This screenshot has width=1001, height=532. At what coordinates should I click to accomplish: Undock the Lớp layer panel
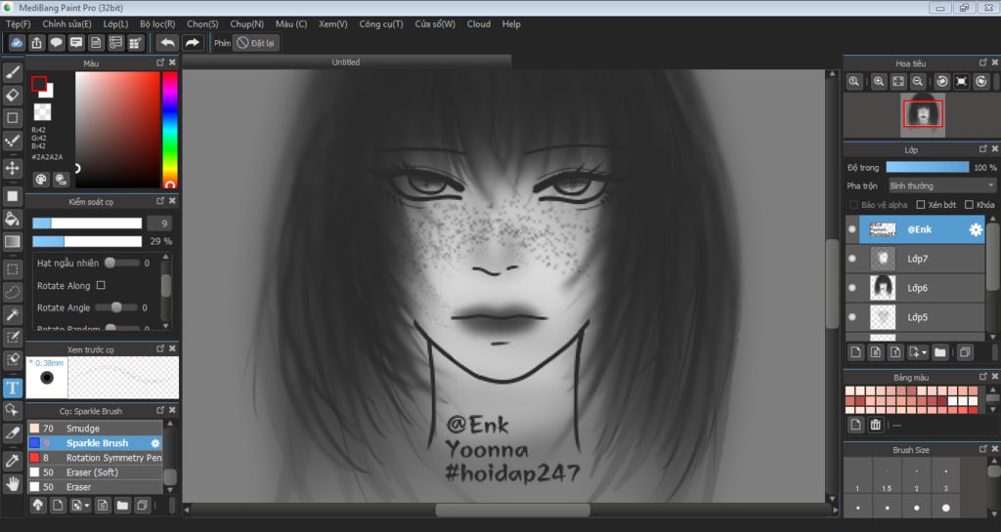(x=983, y=149)
